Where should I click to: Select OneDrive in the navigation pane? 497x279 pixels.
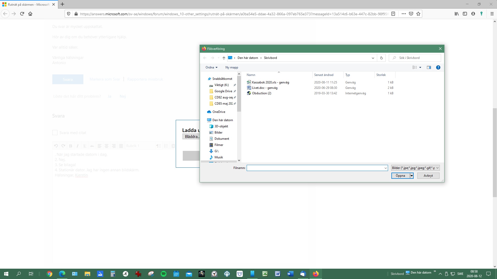coord(219,112)
